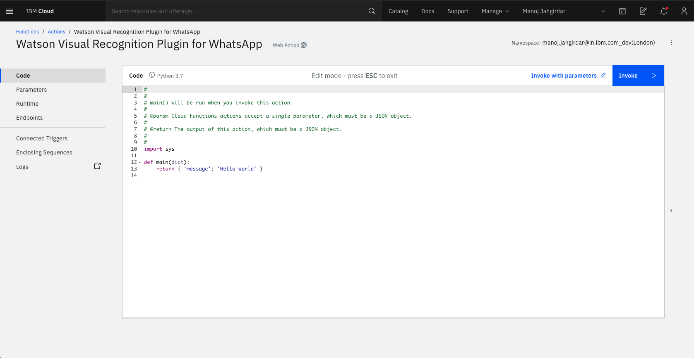Open the namespace overflow menu (three dots)

[x=672, y=43]
